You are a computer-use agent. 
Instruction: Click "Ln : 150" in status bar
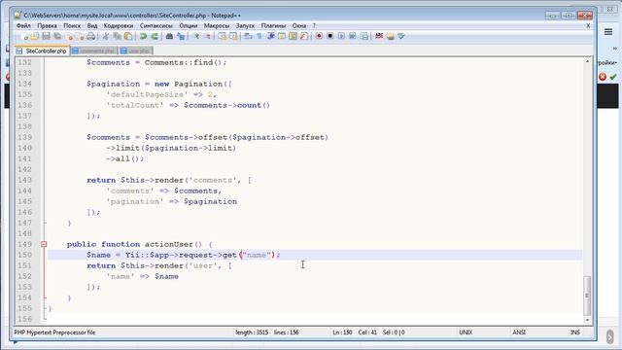pyautogui.click(x=342, y=332)
